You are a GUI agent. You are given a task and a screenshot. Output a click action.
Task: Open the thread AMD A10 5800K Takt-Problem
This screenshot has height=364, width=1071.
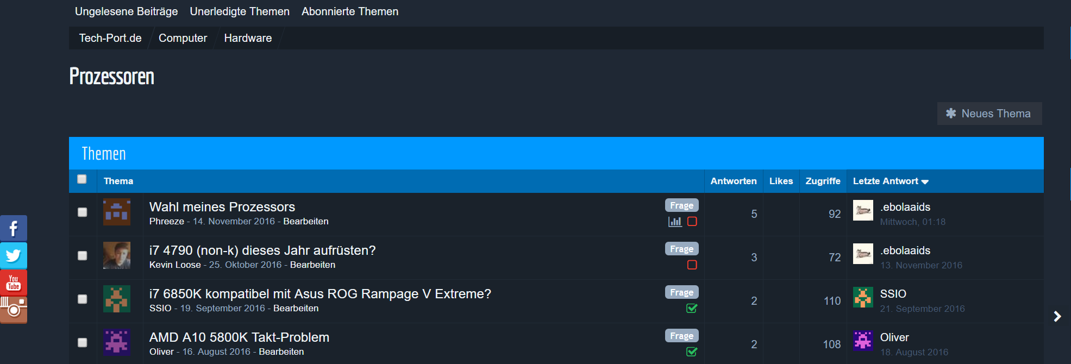point(239,337)
